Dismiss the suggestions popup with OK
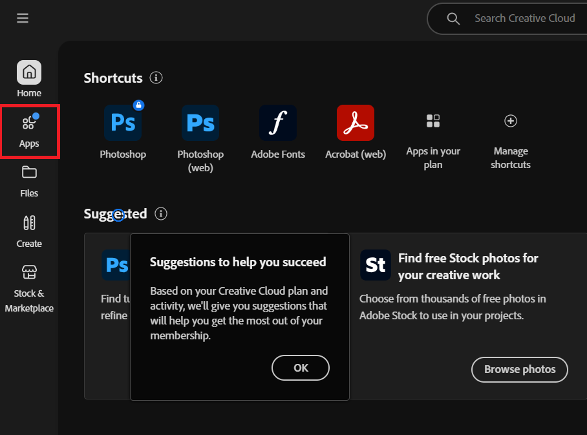Viewport: 587px width, 435px height. click(x=301, y=368)
